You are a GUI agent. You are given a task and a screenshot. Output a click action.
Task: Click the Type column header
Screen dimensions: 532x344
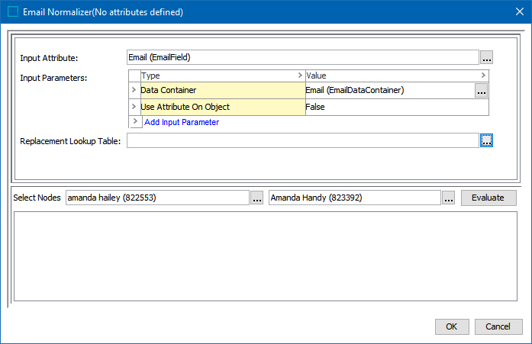(x=221, y=76)
